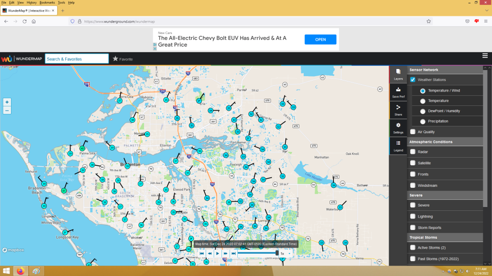
Task: Zoom out with the minus button
Action: tap(7, 111)
